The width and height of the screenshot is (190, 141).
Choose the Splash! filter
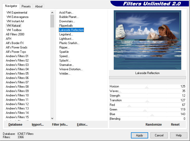coord(65,61)
